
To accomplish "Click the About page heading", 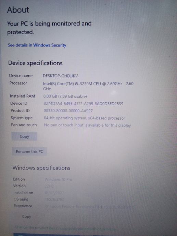I will coord(18,10).
